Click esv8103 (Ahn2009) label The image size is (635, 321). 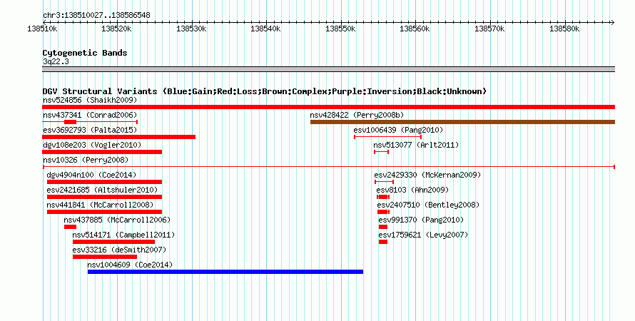pyautogui.click(x=412, y=190)
